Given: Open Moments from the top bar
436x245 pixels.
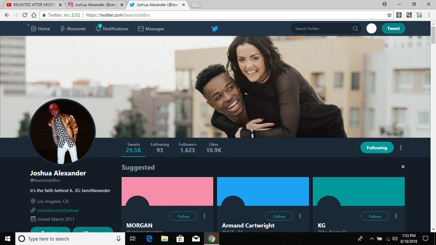Looking at the screenshot, I should click(x=73, y=29).
